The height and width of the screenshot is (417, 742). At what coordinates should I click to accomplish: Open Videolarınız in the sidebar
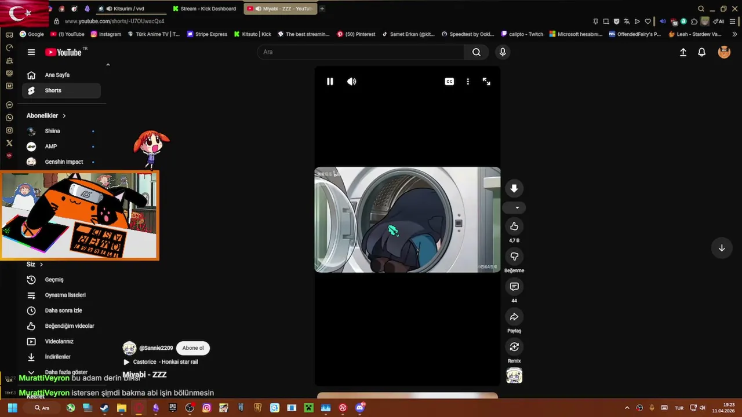(61, 342)
